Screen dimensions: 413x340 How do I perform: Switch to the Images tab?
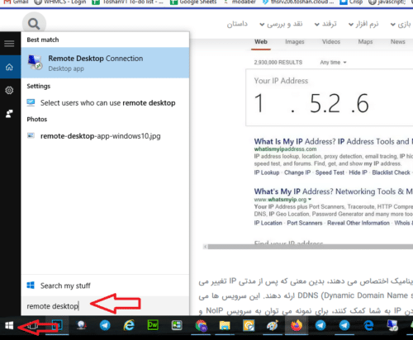pos(295,42)
